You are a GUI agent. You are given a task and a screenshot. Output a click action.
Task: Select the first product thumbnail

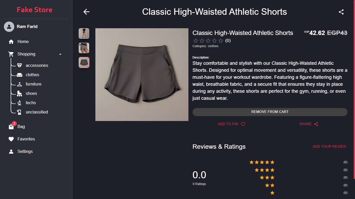pyautogui.click(x=84, y=33)
